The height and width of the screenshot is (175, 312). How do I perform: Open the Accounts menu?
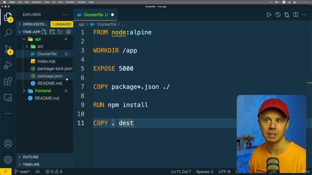(8, 144)
